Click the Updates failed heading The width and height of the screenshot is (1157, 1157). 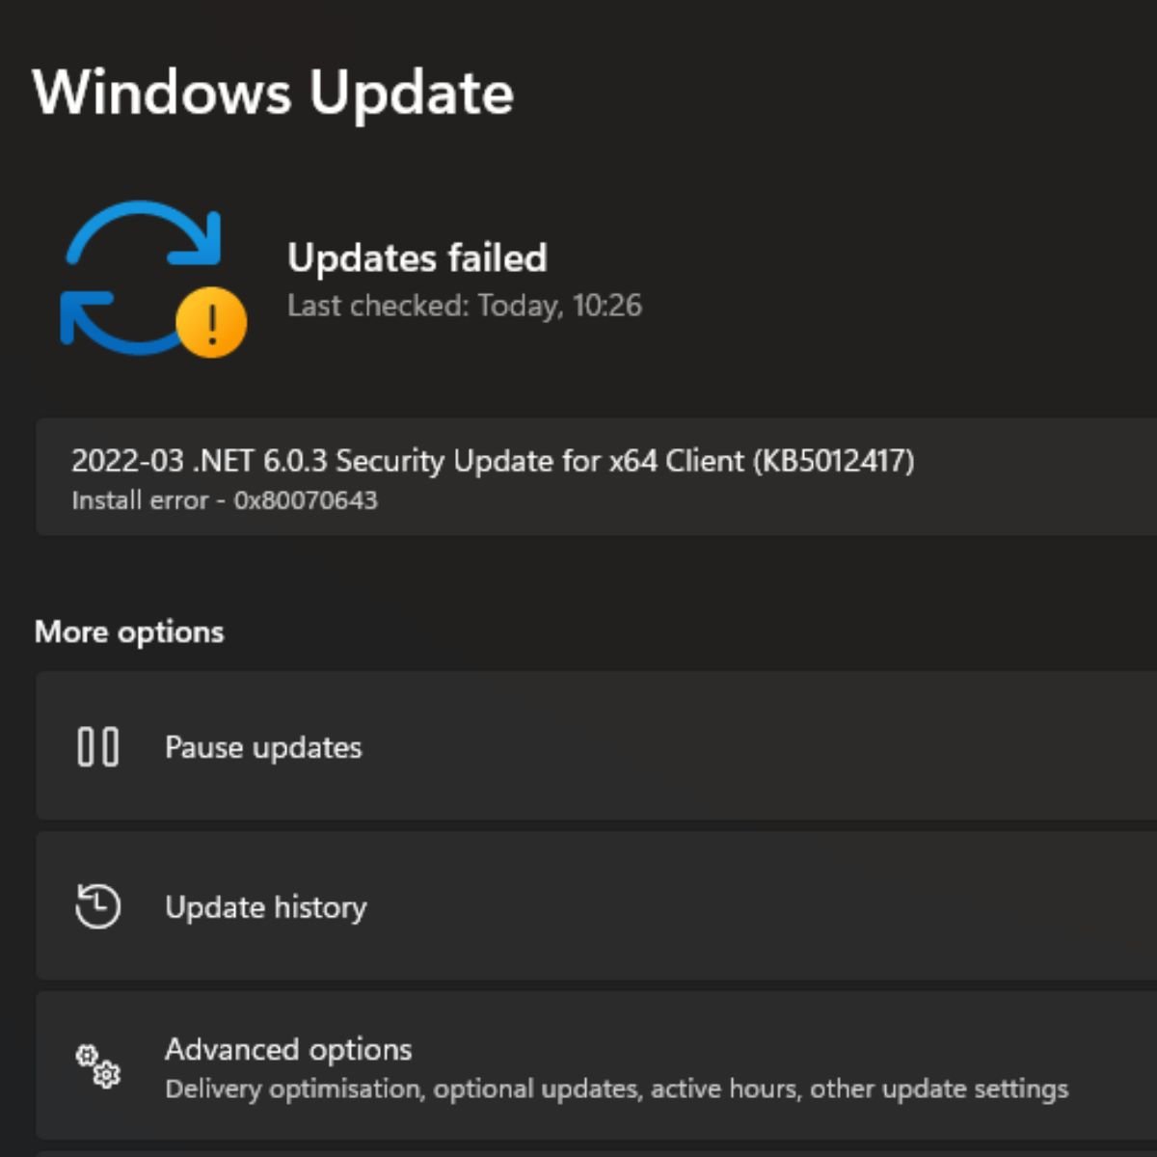[x=417, y=257]
